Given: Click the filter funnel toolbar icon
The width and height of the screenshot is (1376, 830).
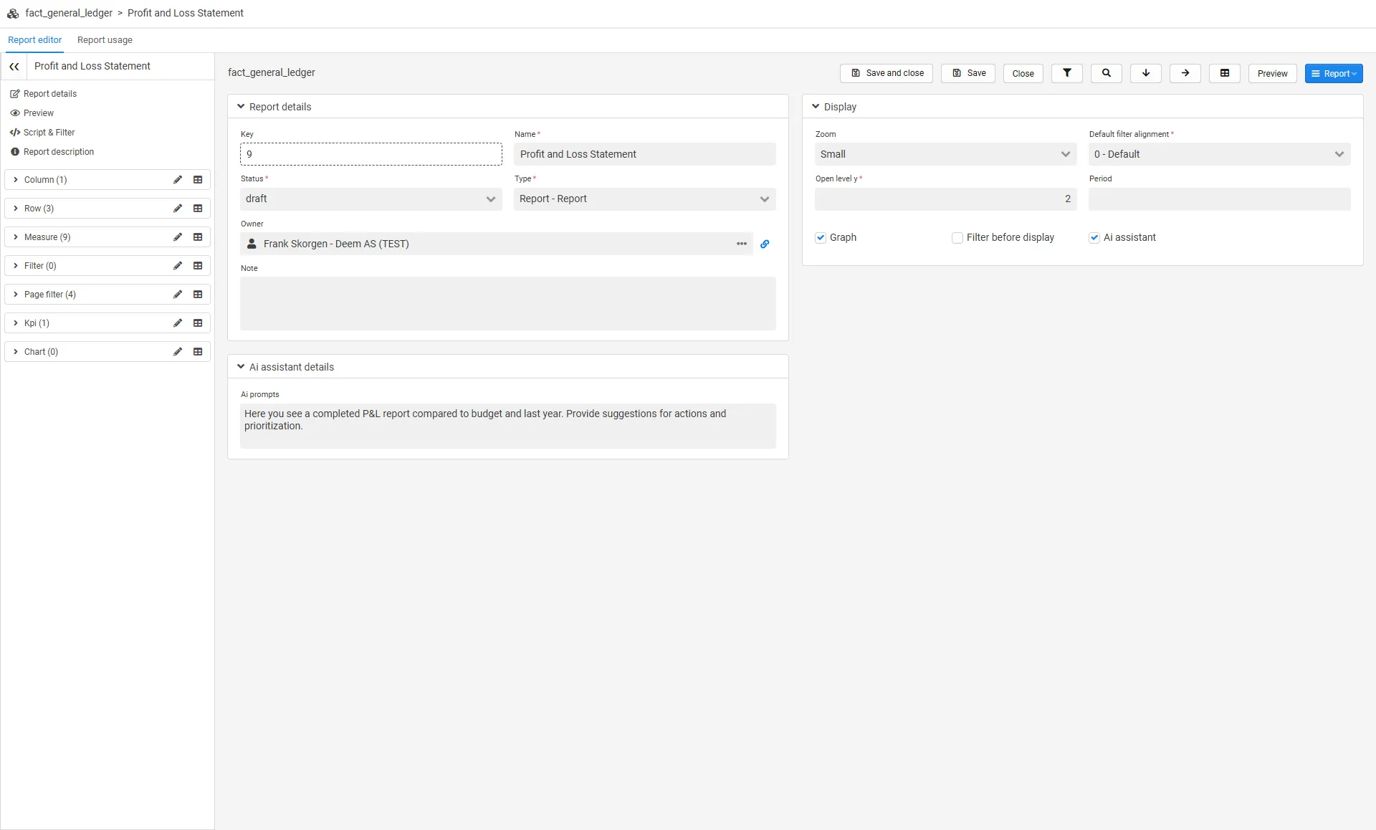Looking at the screenshot, I should 1066,73.
